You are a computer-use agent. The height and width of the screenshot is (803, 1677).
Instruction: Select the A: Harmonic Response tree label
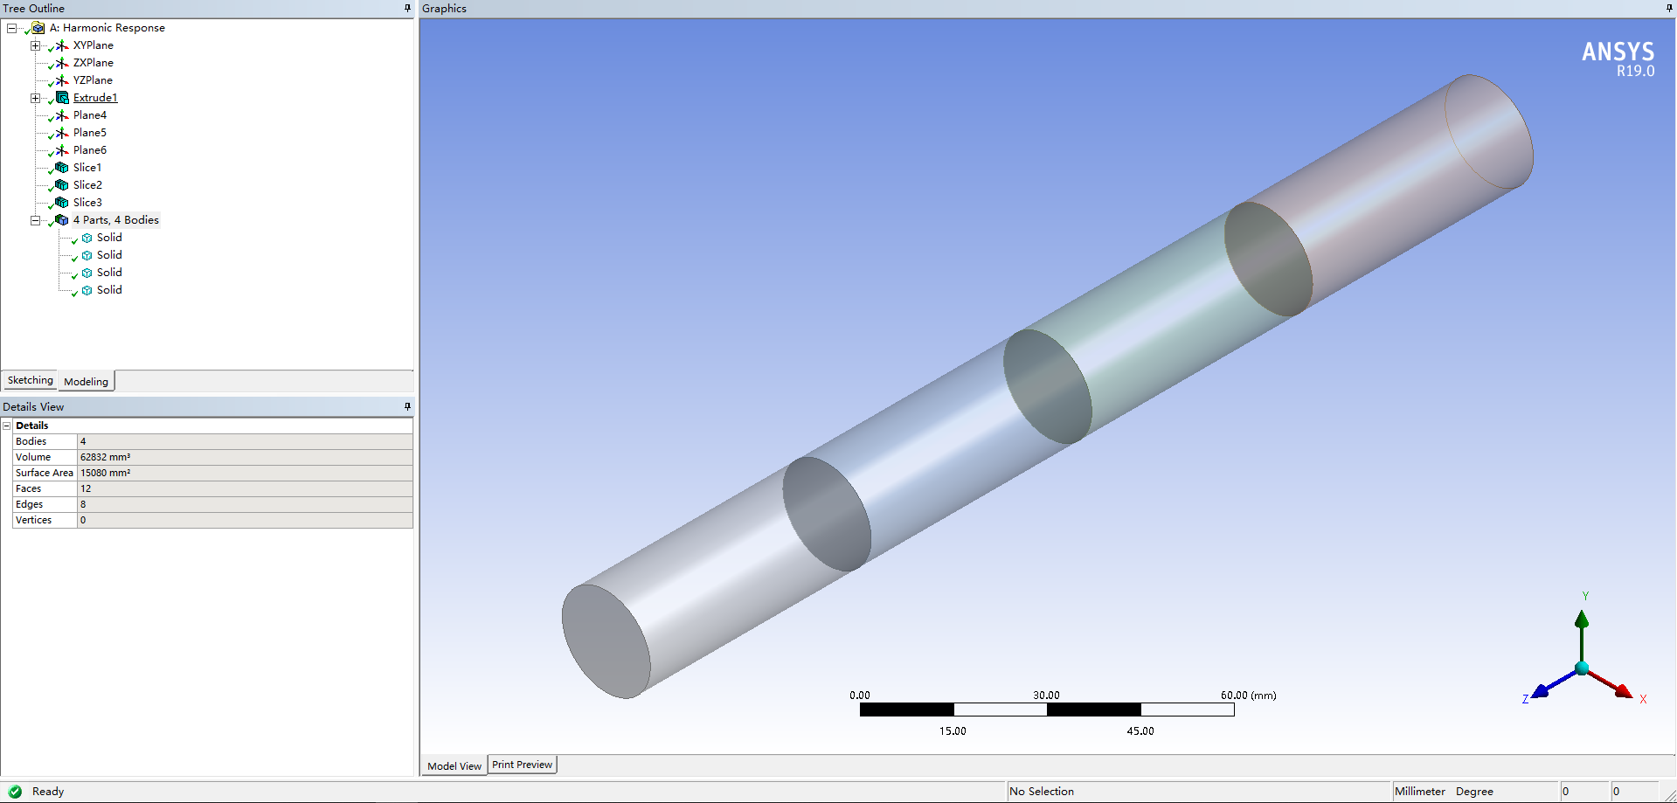coord(107,28)
